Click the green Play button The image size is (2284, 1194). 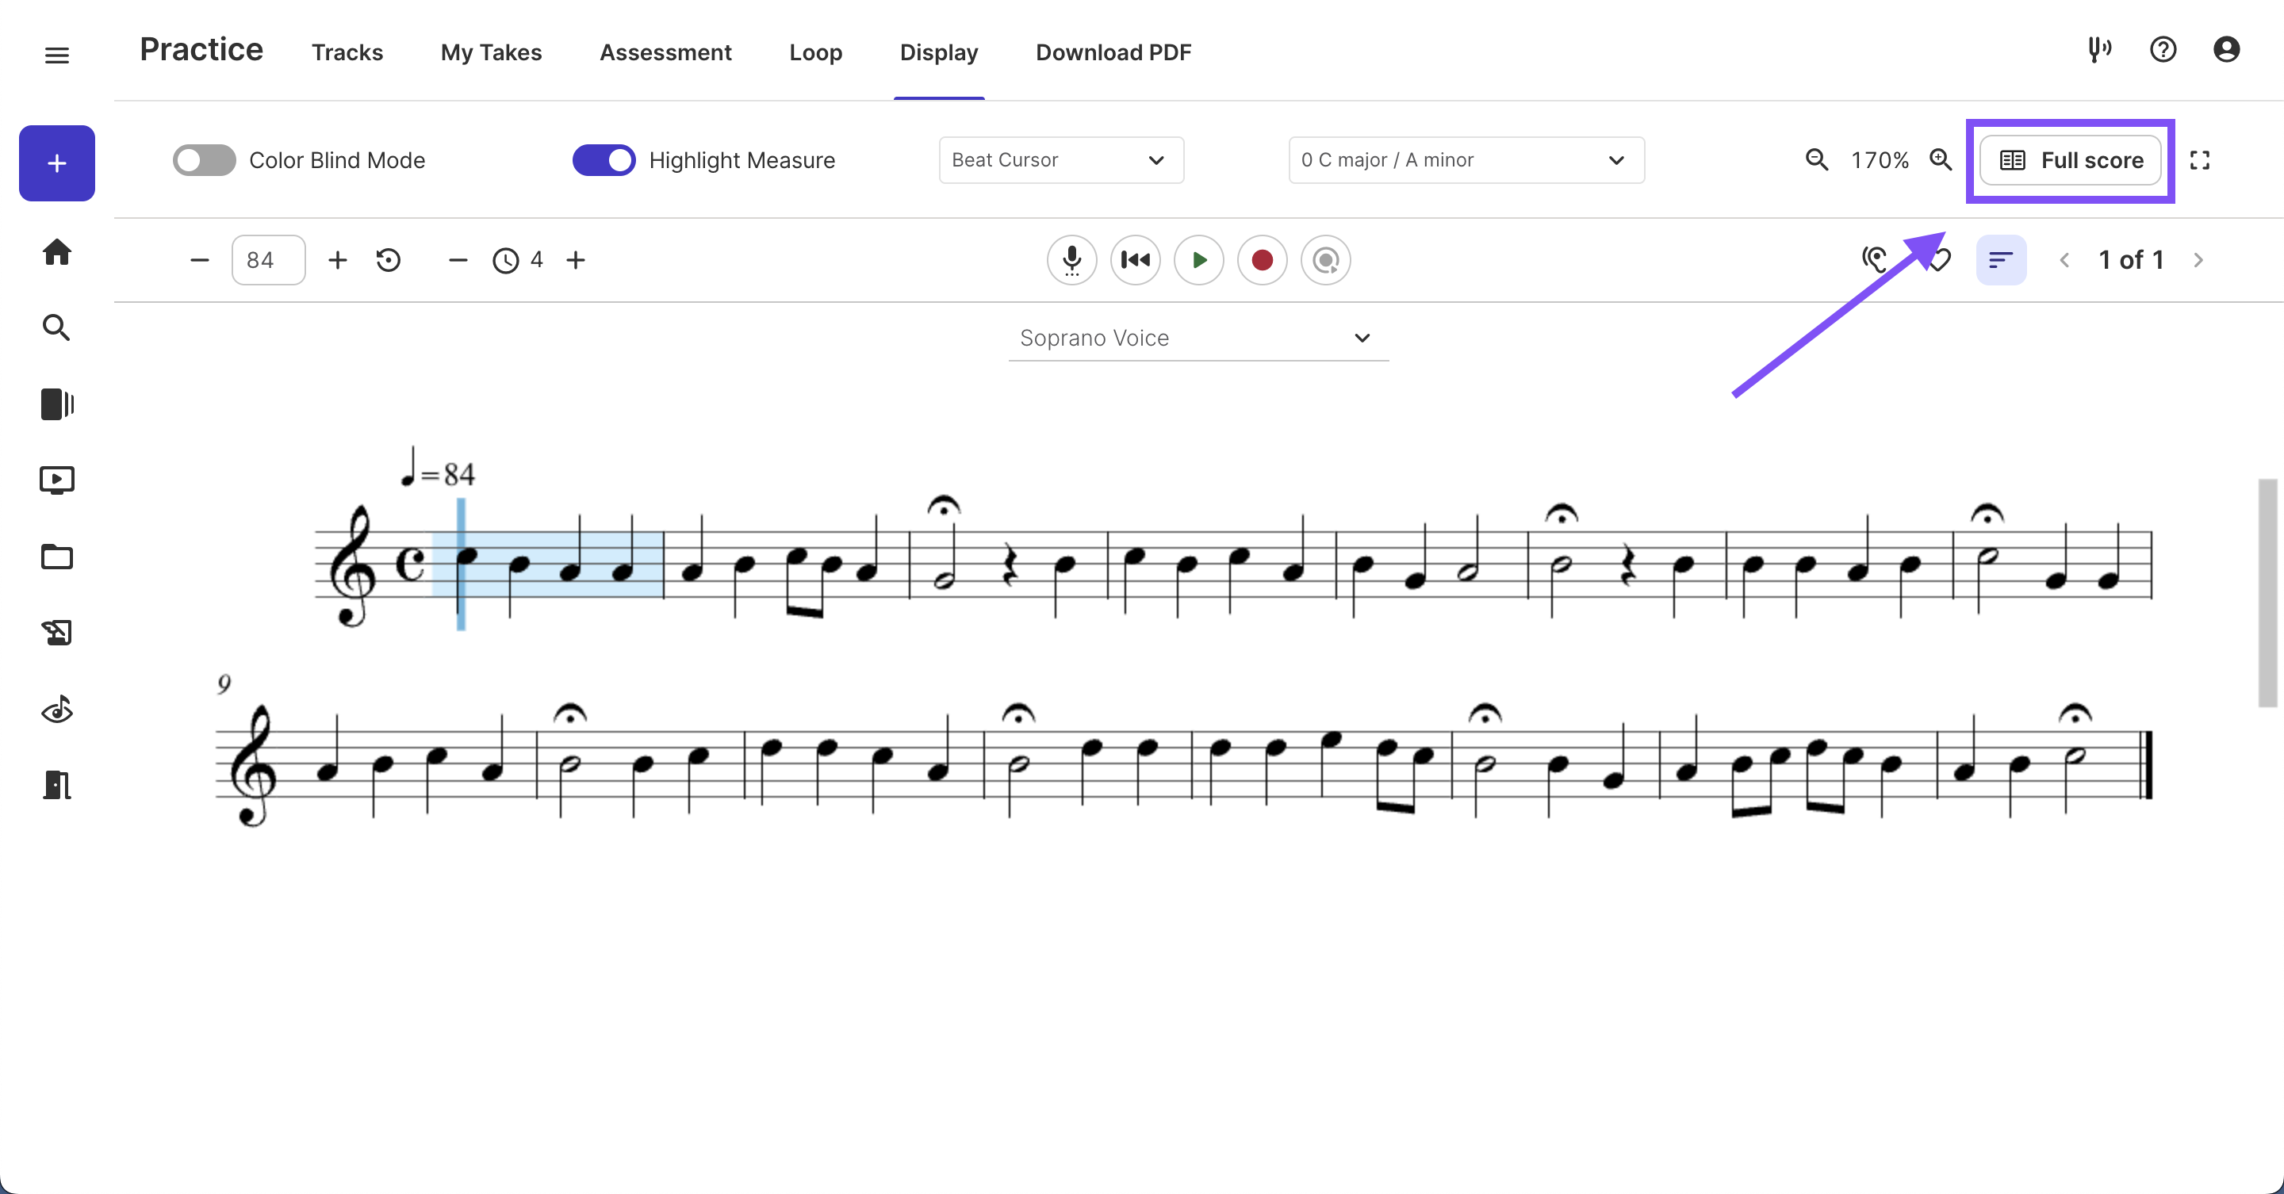click(1199, 260)
